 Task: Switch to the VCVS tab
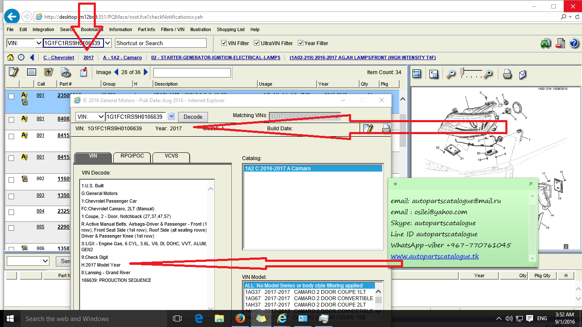point(171,156)
